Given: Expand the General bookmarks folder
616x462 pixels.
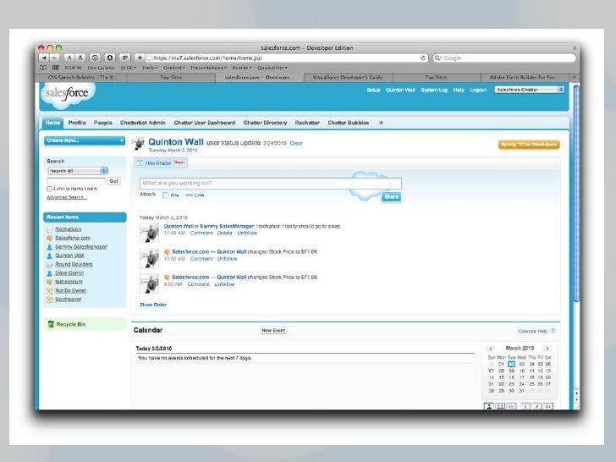Looking at the screenshot, I should pyautogui.click(x=173, y=68).
